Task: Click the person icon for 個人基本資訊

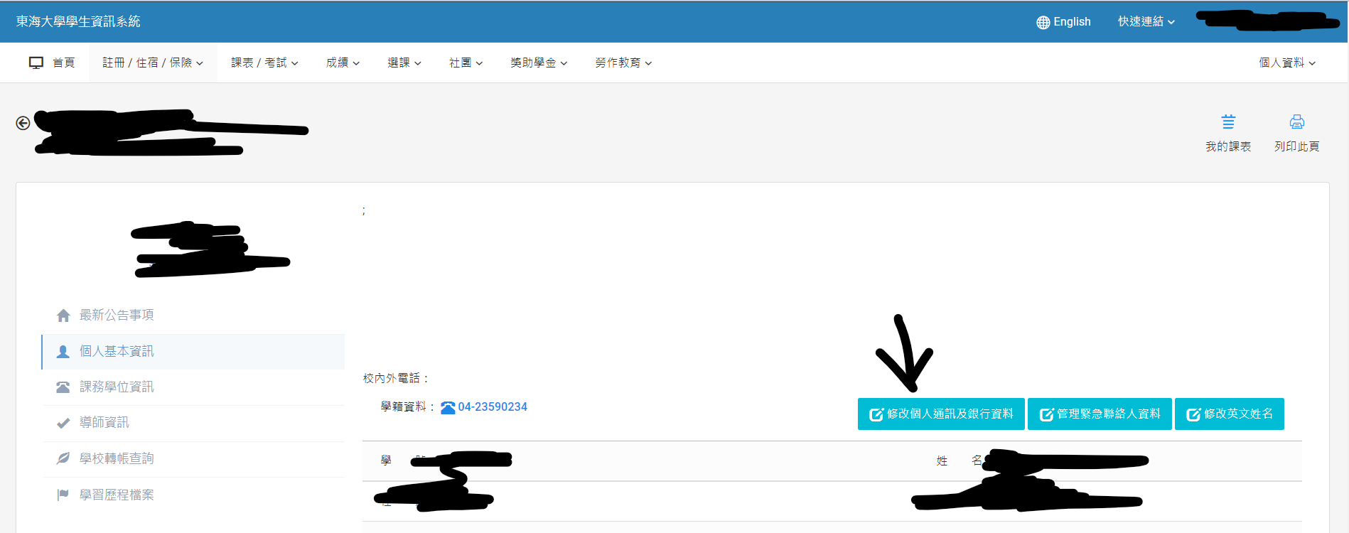Action: (63, 352)
